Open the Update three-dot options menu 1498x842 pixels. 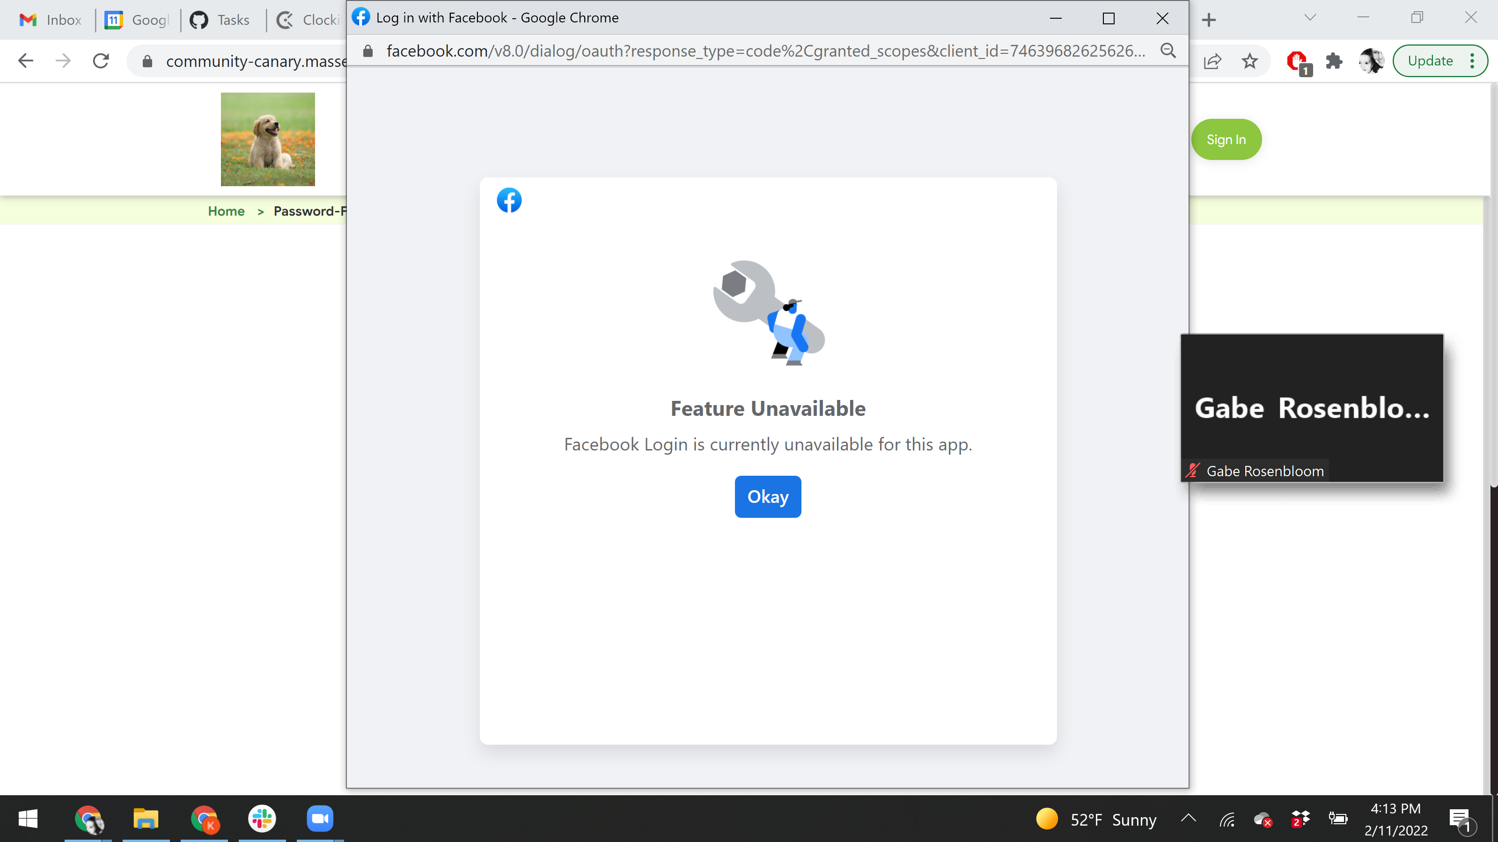(1473, 60)
